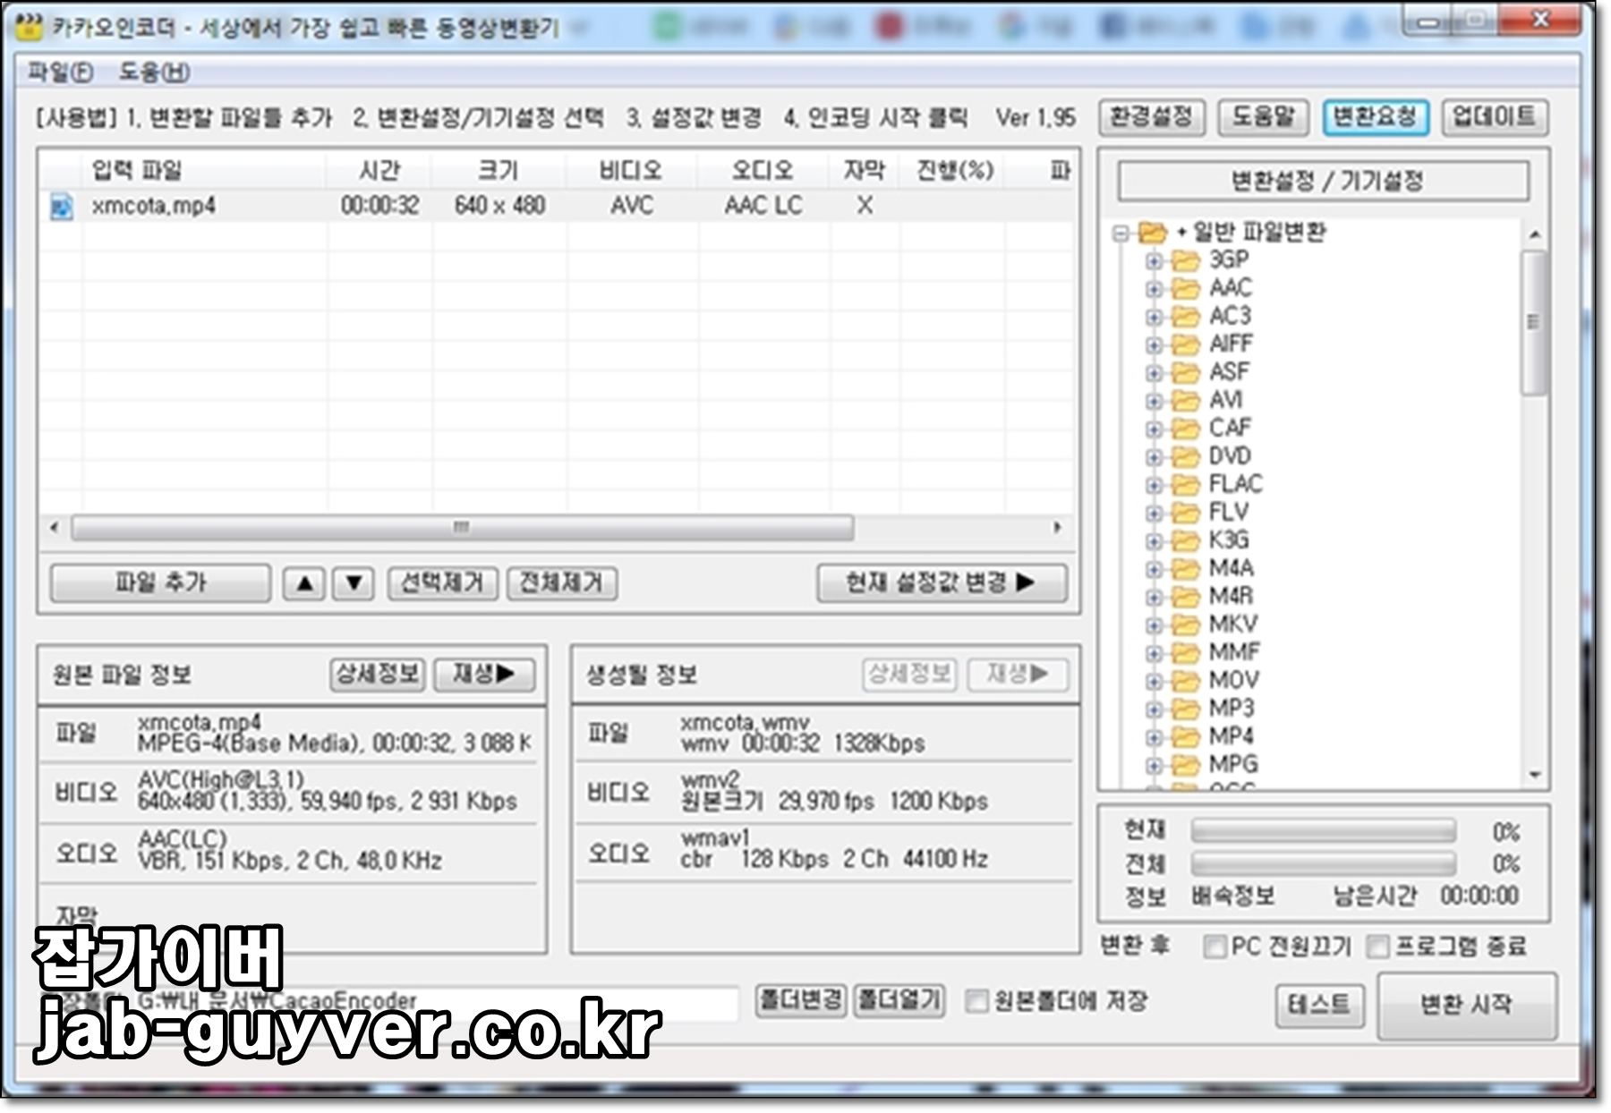Select the FLV folder icon
1611x1113 pixels.
1185,513
